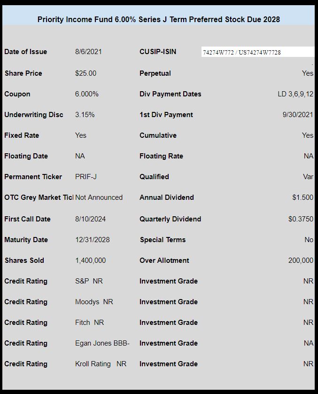The height and width of the screenshot is (394, 318).
Task: Click the First Call Date 8/10/2024
Action: point(90,219)
